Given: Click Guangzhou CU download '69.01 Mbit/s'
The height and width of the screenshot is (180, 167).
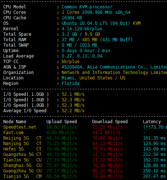Looking at the screenshot, I should (x=107, y=171).
